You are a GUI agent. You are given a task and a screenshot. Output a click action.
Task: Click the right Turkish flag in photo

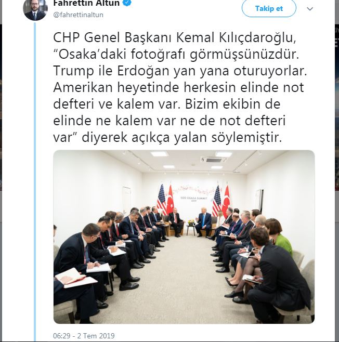[226, 200]
